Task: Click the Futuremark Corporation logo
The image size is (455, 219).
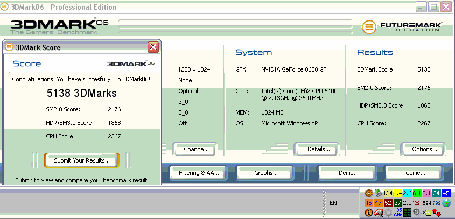Action: coord(402,27)
